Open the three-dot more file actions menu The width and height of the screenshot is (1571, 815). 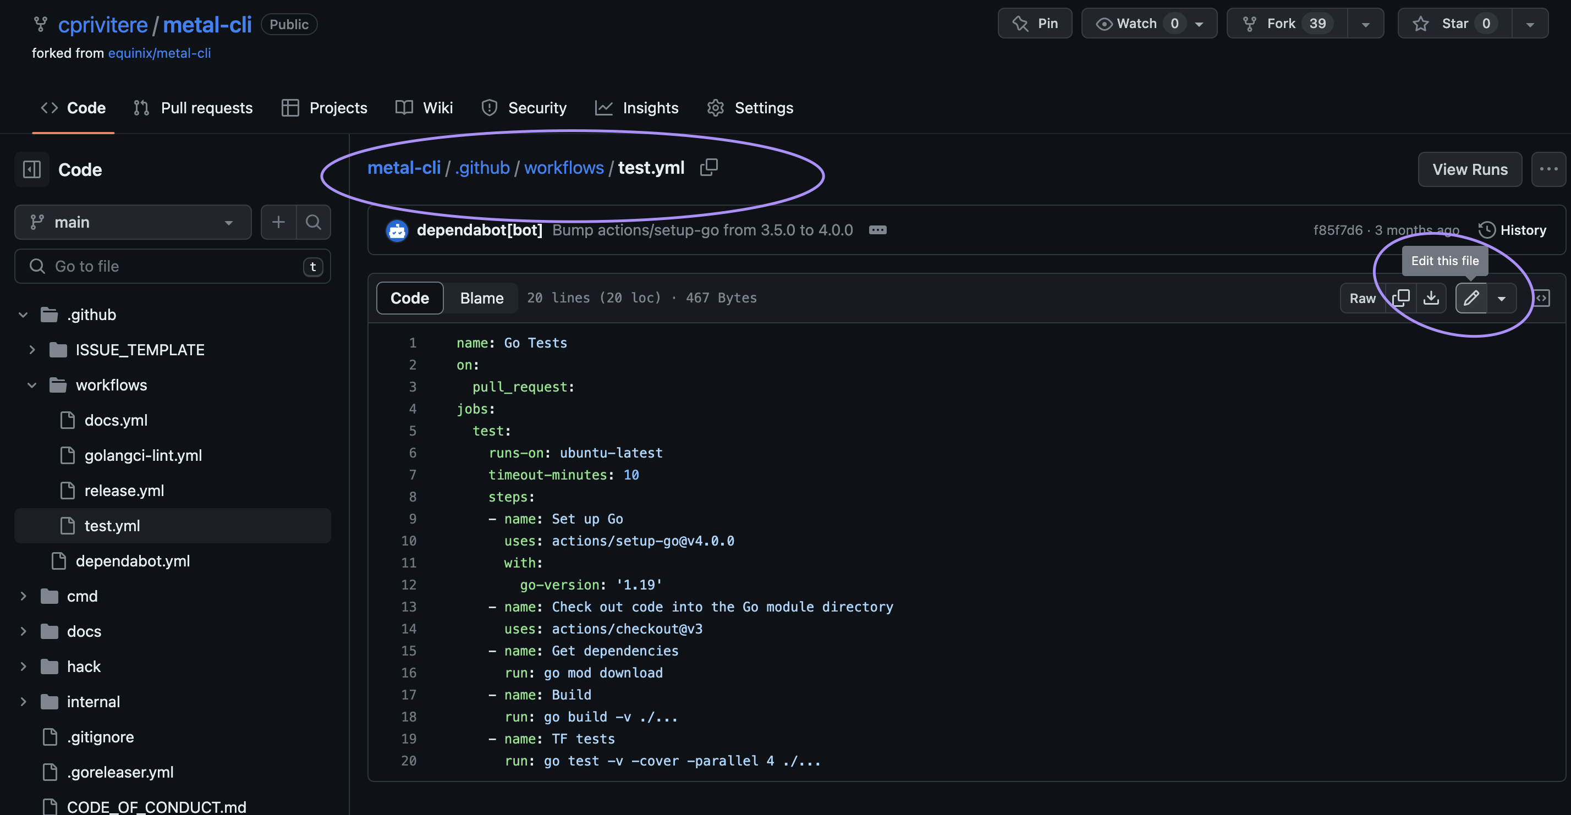click(x=1548, y=169)
